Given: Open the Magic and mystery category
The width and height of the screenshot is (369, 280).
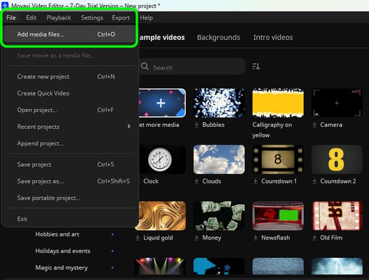Looking at the screenshot, I should (x=61, y=268).
